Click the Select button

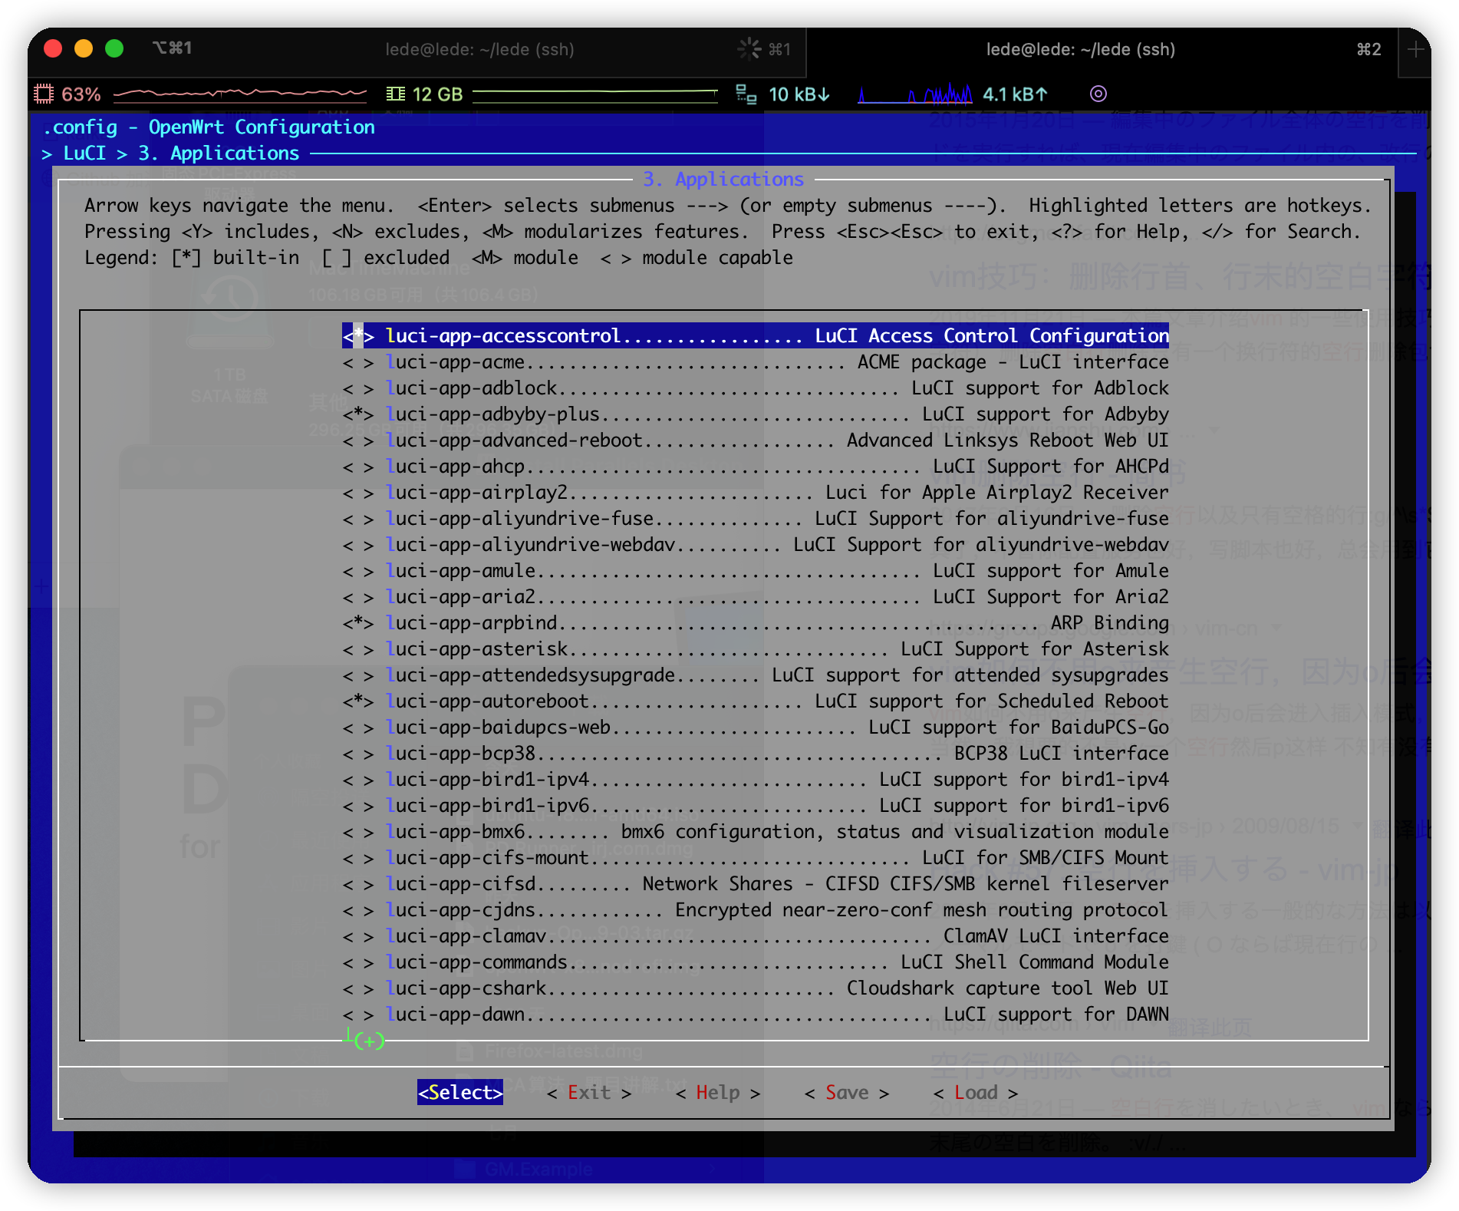coord(460,1092)
